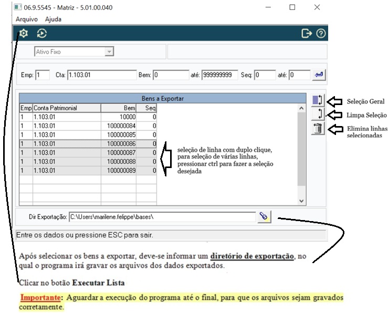Select the row with Bem 100000085
This screenshot has height=313, width=388.
[x=88, y=134]
